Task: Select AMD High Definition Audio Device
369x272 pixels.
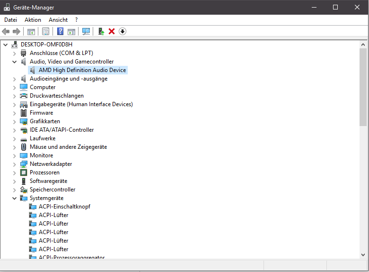Action: pyautogui.click(x=82, y=70)
